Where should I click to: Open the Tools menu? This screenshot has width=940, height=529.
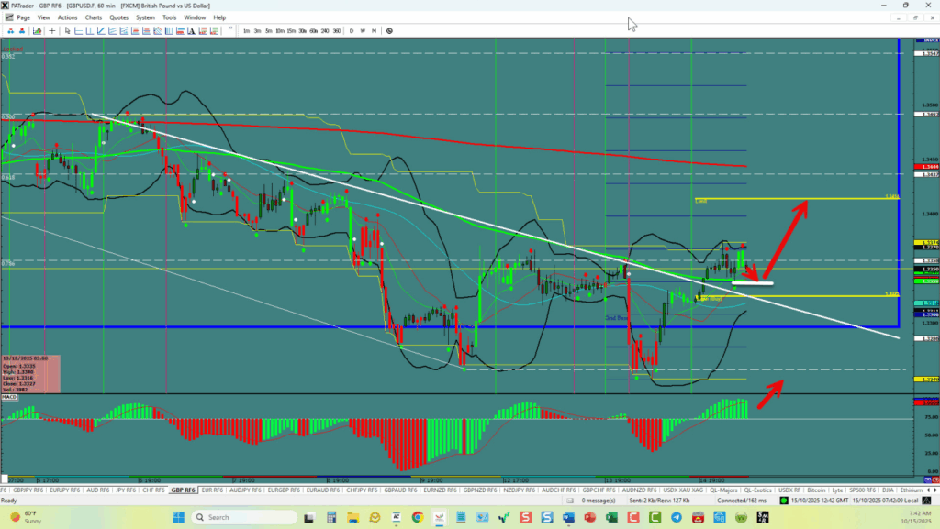169,17
